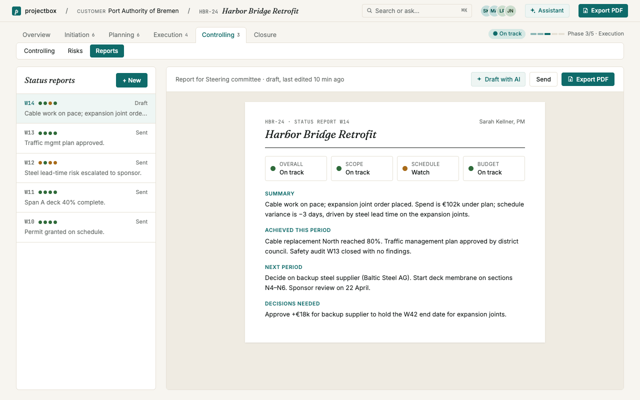Click Export PDF in report toolbar
Screen dimensions: 640x400
pyautogui.click(x=588, y=79)
